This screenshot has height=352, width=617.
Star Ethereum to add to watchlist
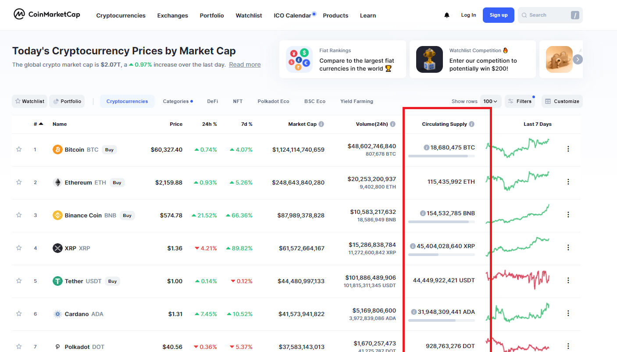(19, 182)
